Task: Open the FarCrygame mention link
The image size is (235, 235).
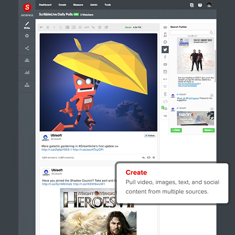Action: click(193, 98)
